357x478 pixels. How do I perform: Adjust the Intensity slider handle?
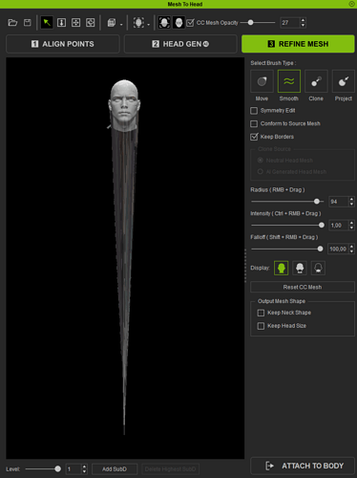point(322,226)
